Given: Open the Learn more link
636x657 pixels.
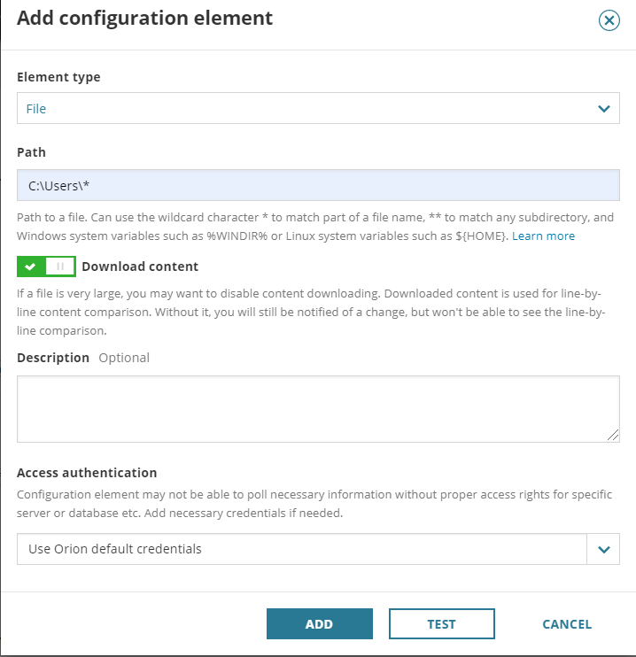Looking at the screenshot, I should click(543, 236).
